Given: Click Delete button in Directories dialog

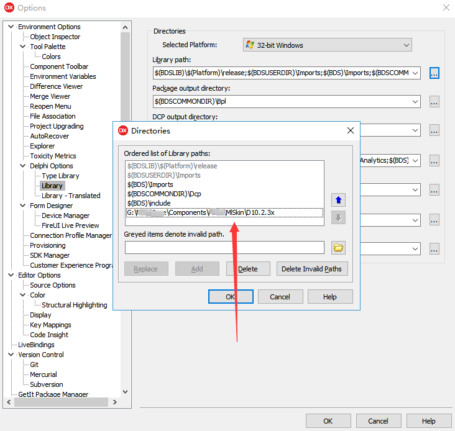Looking at the screenshot, I should click(x=248, y=269).
